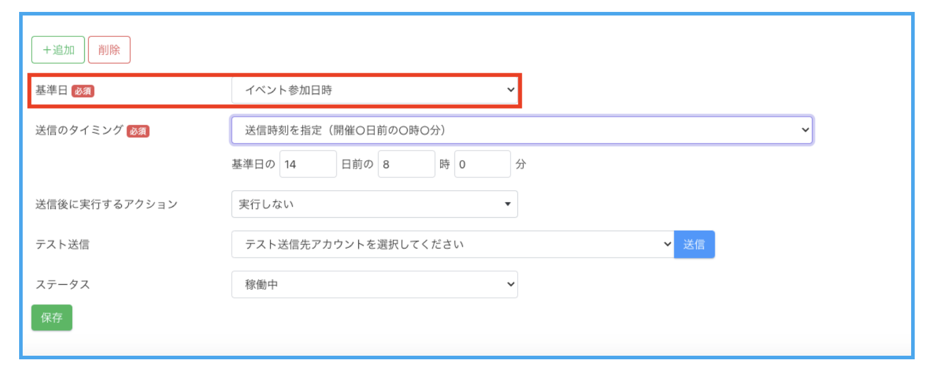Focus the hour field containing 8

coord(406,164)
